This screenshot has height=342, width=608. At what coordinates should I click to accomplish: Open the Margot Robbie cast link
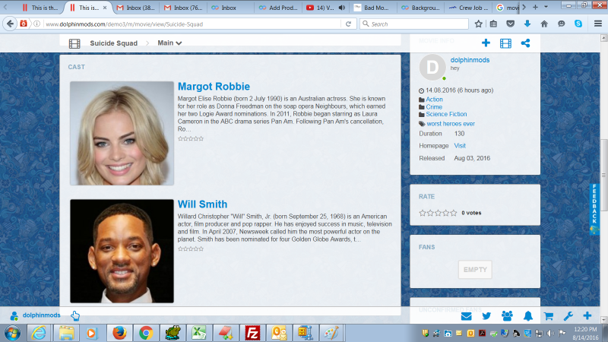pos(214,87)
